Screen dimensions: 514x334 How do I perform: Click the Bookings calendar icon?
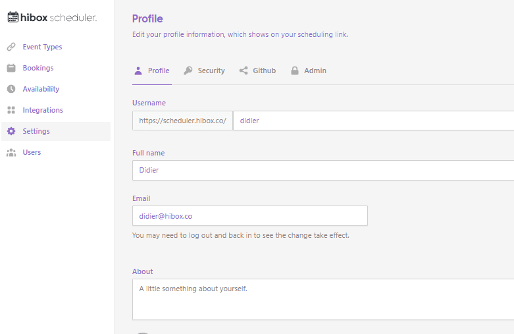(11, 68)
